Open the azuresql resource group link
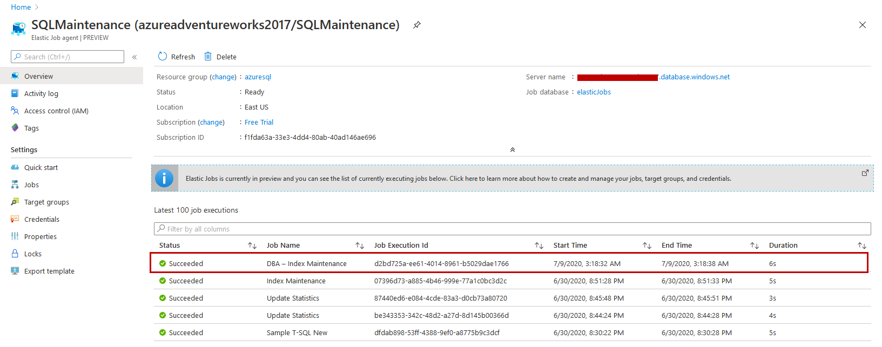Image resolution: width=882 pixels, height=347 pixels. click(x=258, y=77)
